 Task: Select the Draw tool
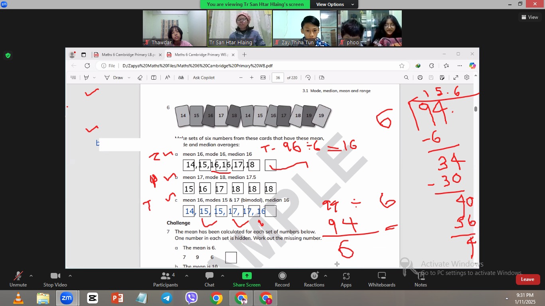pos(114,78)
